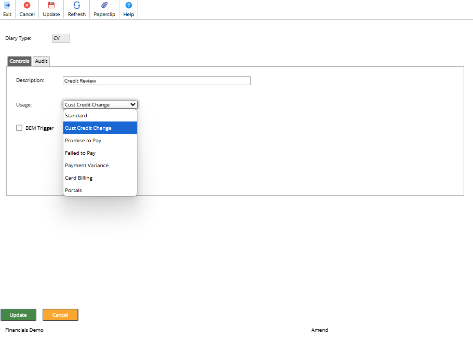Click the Diary Type CV field
Viewport: 473px width, 339px height.
pyautogui.click(x=61, y=38)
